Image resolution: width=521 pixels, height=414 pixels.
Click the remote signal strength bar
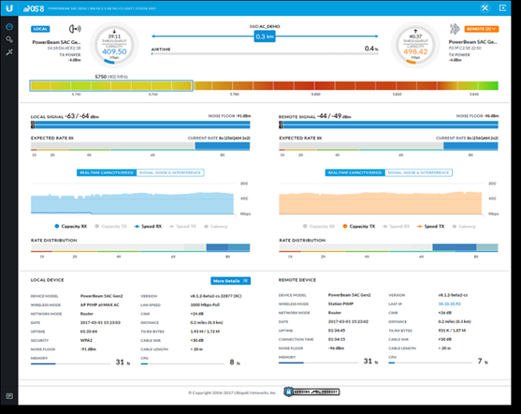[388, 125]
